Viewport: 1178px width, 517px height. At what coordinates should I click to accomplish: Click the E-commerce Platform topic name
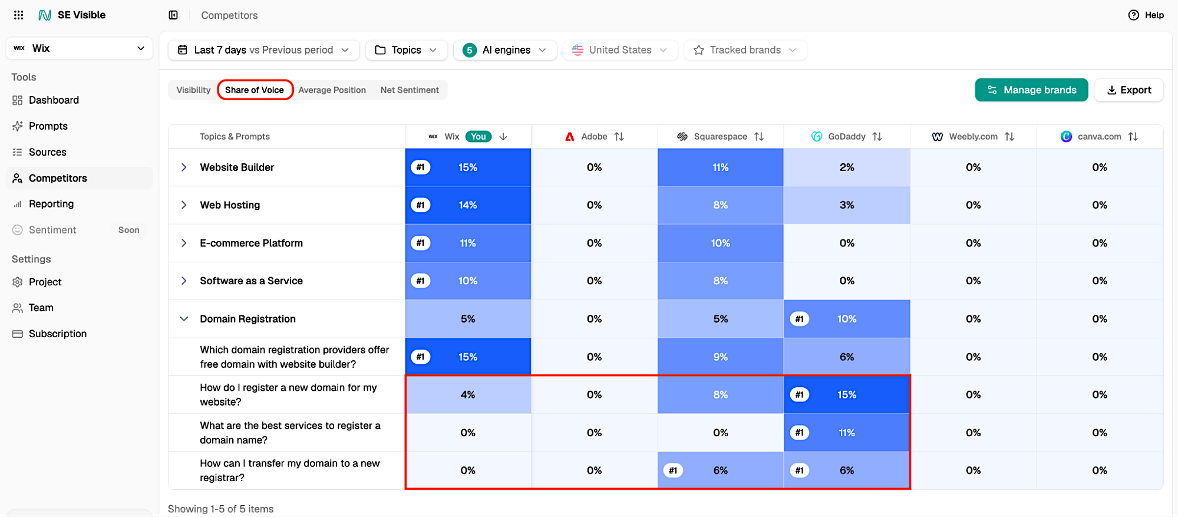251,243
